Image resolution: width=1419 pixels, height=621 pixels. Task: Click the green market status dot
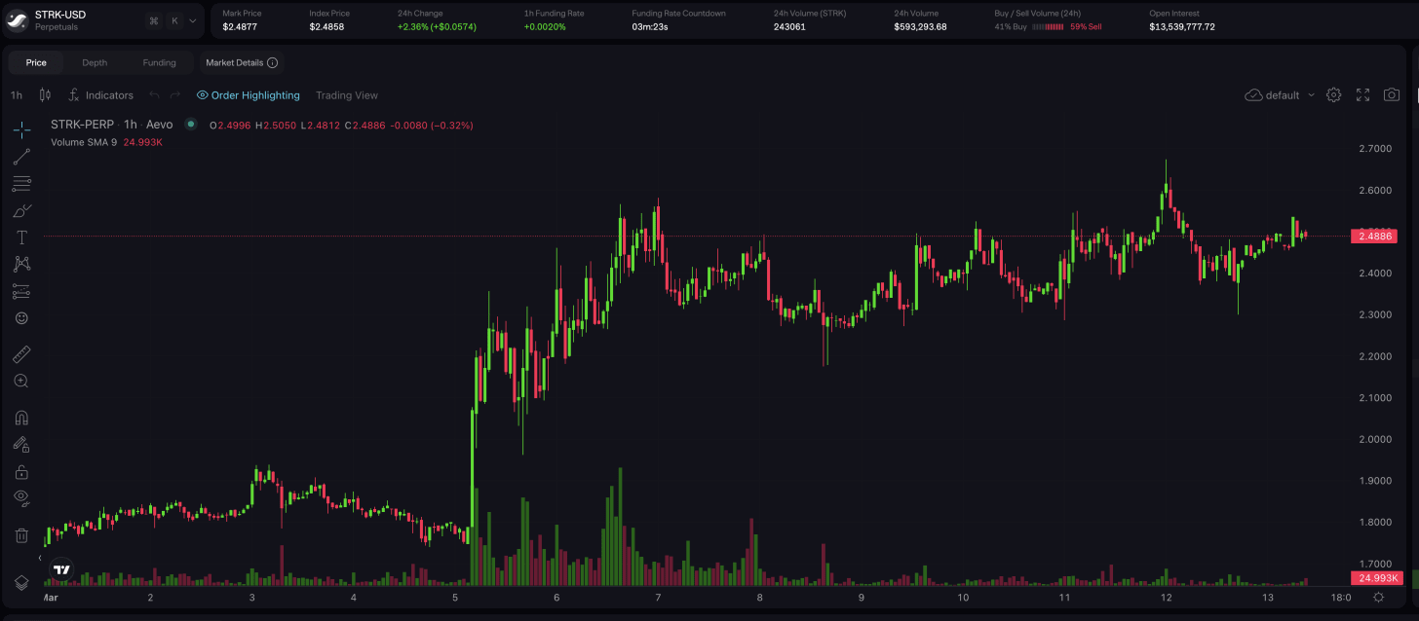point(191,125)
